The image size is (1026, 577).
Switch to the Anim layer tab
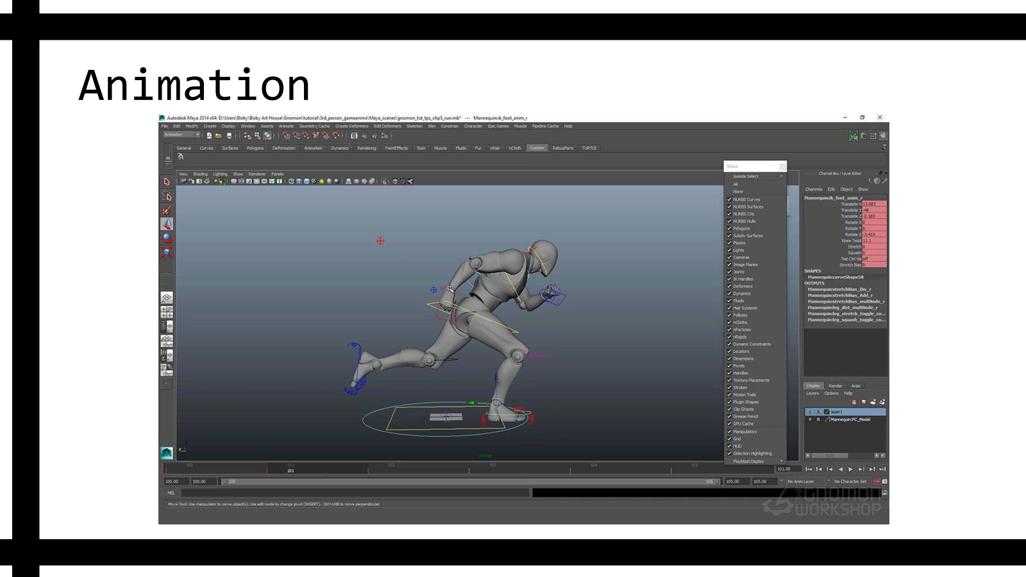(x=856, y=386)
